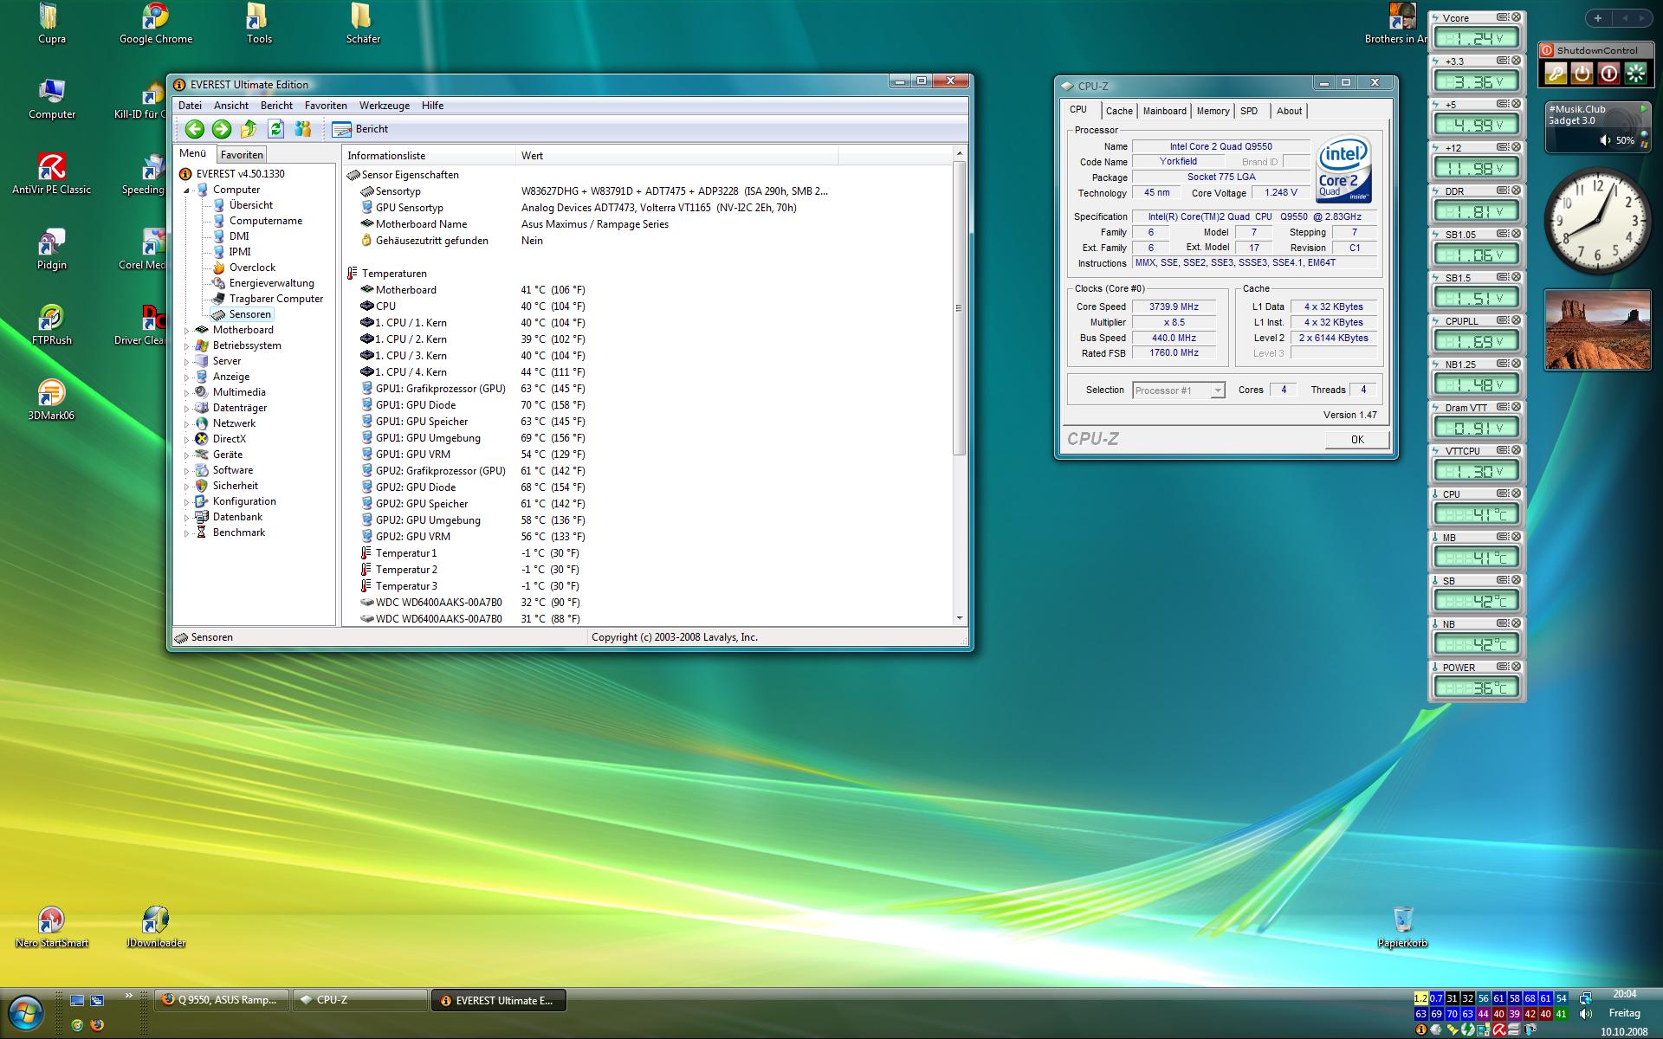Select Overclock in the Computer tree
This screenshot has height=1039, width=1663.
tap(252, 268)
